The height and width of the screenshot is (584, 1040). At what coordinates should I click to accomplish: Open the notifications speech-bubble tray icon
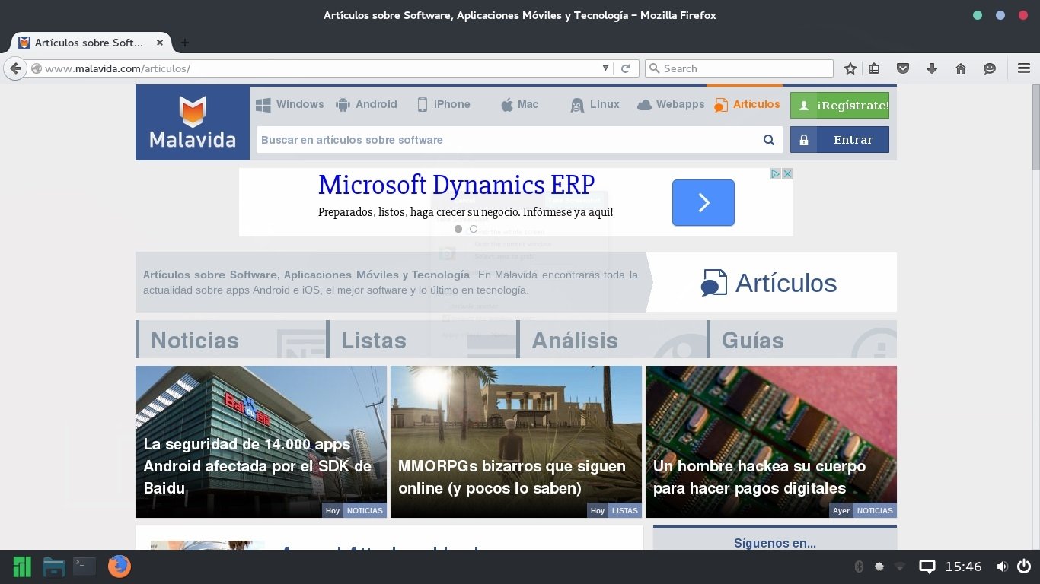[927, 567]
